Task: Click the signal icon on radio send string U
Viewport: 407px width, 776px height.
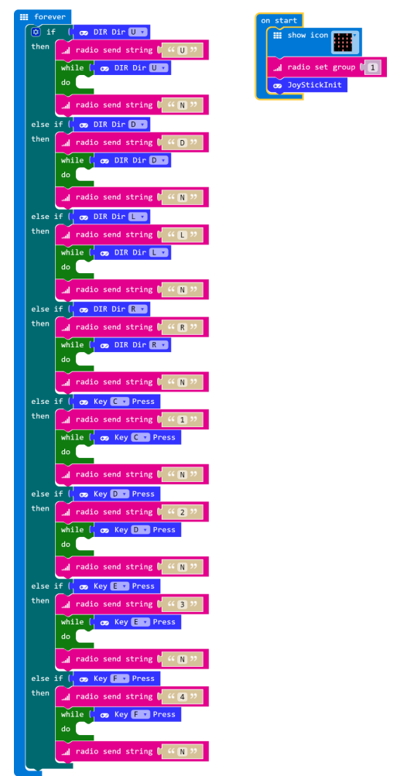Action: pos(66,50)
